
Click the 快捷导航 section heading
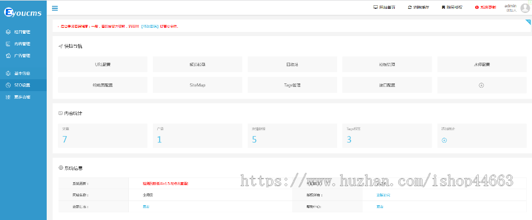(x=73, y=47)
